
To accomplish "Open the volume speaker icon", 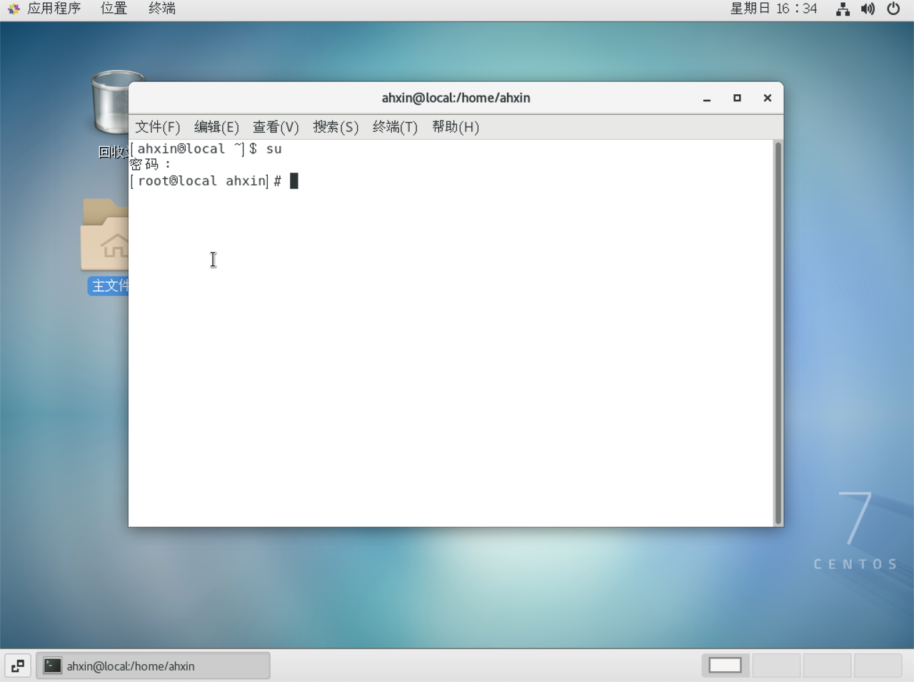I will (x=868, y=9).
